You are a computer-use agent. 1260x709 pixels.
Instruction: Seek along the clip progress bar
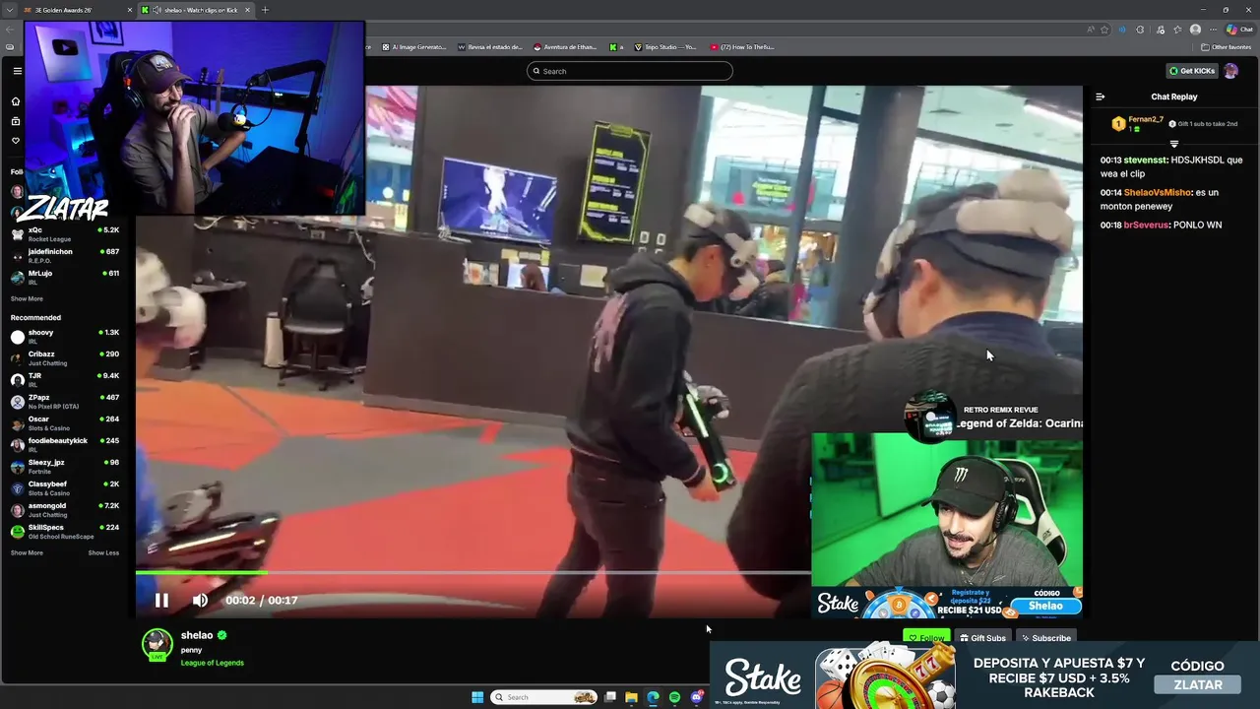click(472, 572)
